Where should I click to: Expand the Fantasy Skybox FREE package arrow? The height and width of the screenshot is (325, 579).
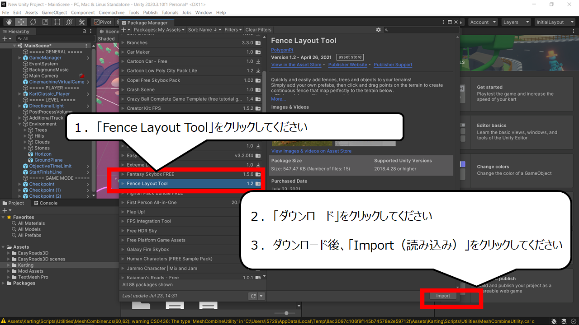point(123,174)
